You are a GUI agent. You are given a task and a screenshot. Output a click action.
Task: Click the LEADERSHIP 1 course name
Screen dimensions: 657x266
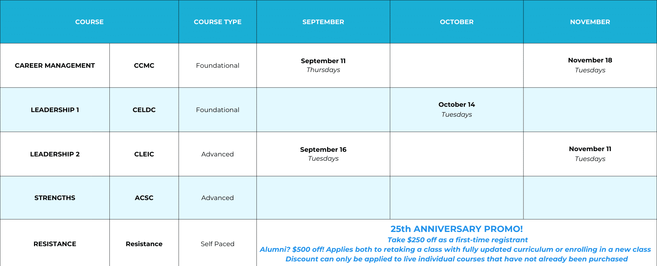55,110
